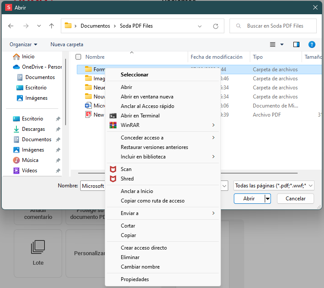Open help with the question mark icon
The image size is (324, 288).
(311, 44)
